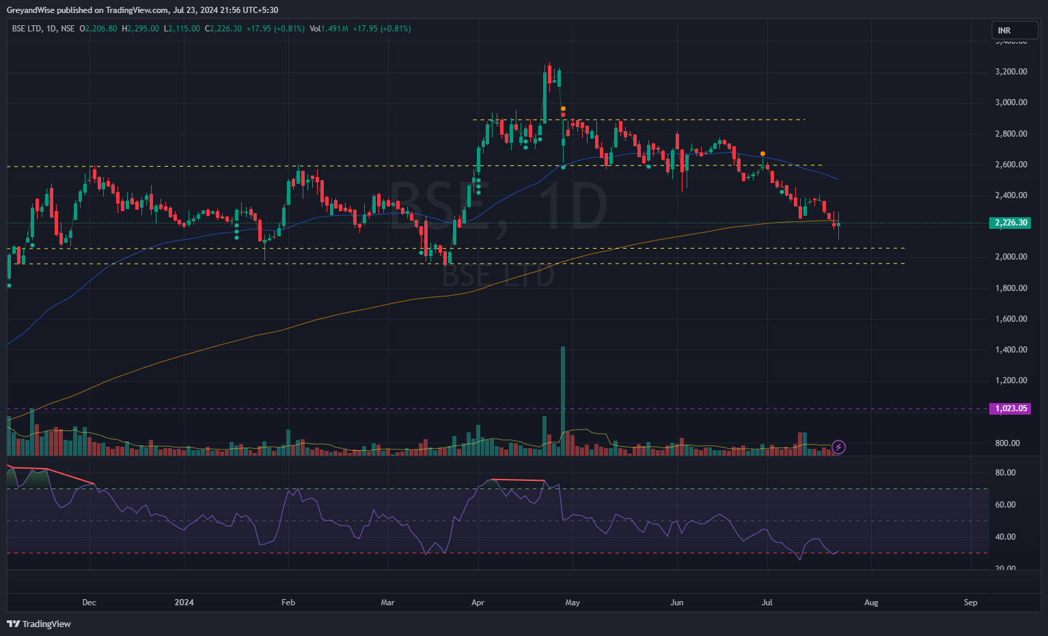The height and width of the screenshot is (636, 1048).
Task: Click the Aug label on time axis
Action: (871, 603)
